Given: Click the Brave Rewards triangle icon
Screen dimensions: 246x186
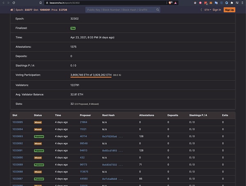Looking at the screenshot, I should tap(176, 2).
